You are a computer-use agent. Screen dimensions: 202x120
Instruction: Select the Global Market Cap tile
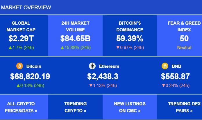tap(21, 35)
